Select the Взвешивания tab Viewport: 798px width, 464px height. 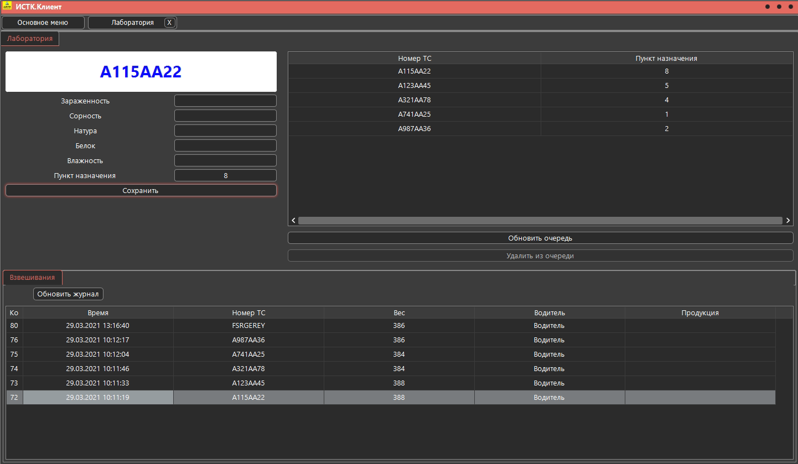coord(33,278)
